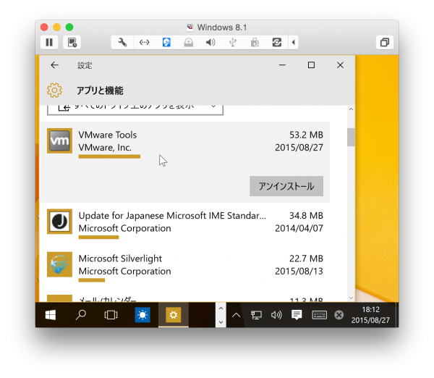Click the printer/sharing device icon
Image resolution: width=434 pixels, height=378 pixels.
tap(255, 43)
